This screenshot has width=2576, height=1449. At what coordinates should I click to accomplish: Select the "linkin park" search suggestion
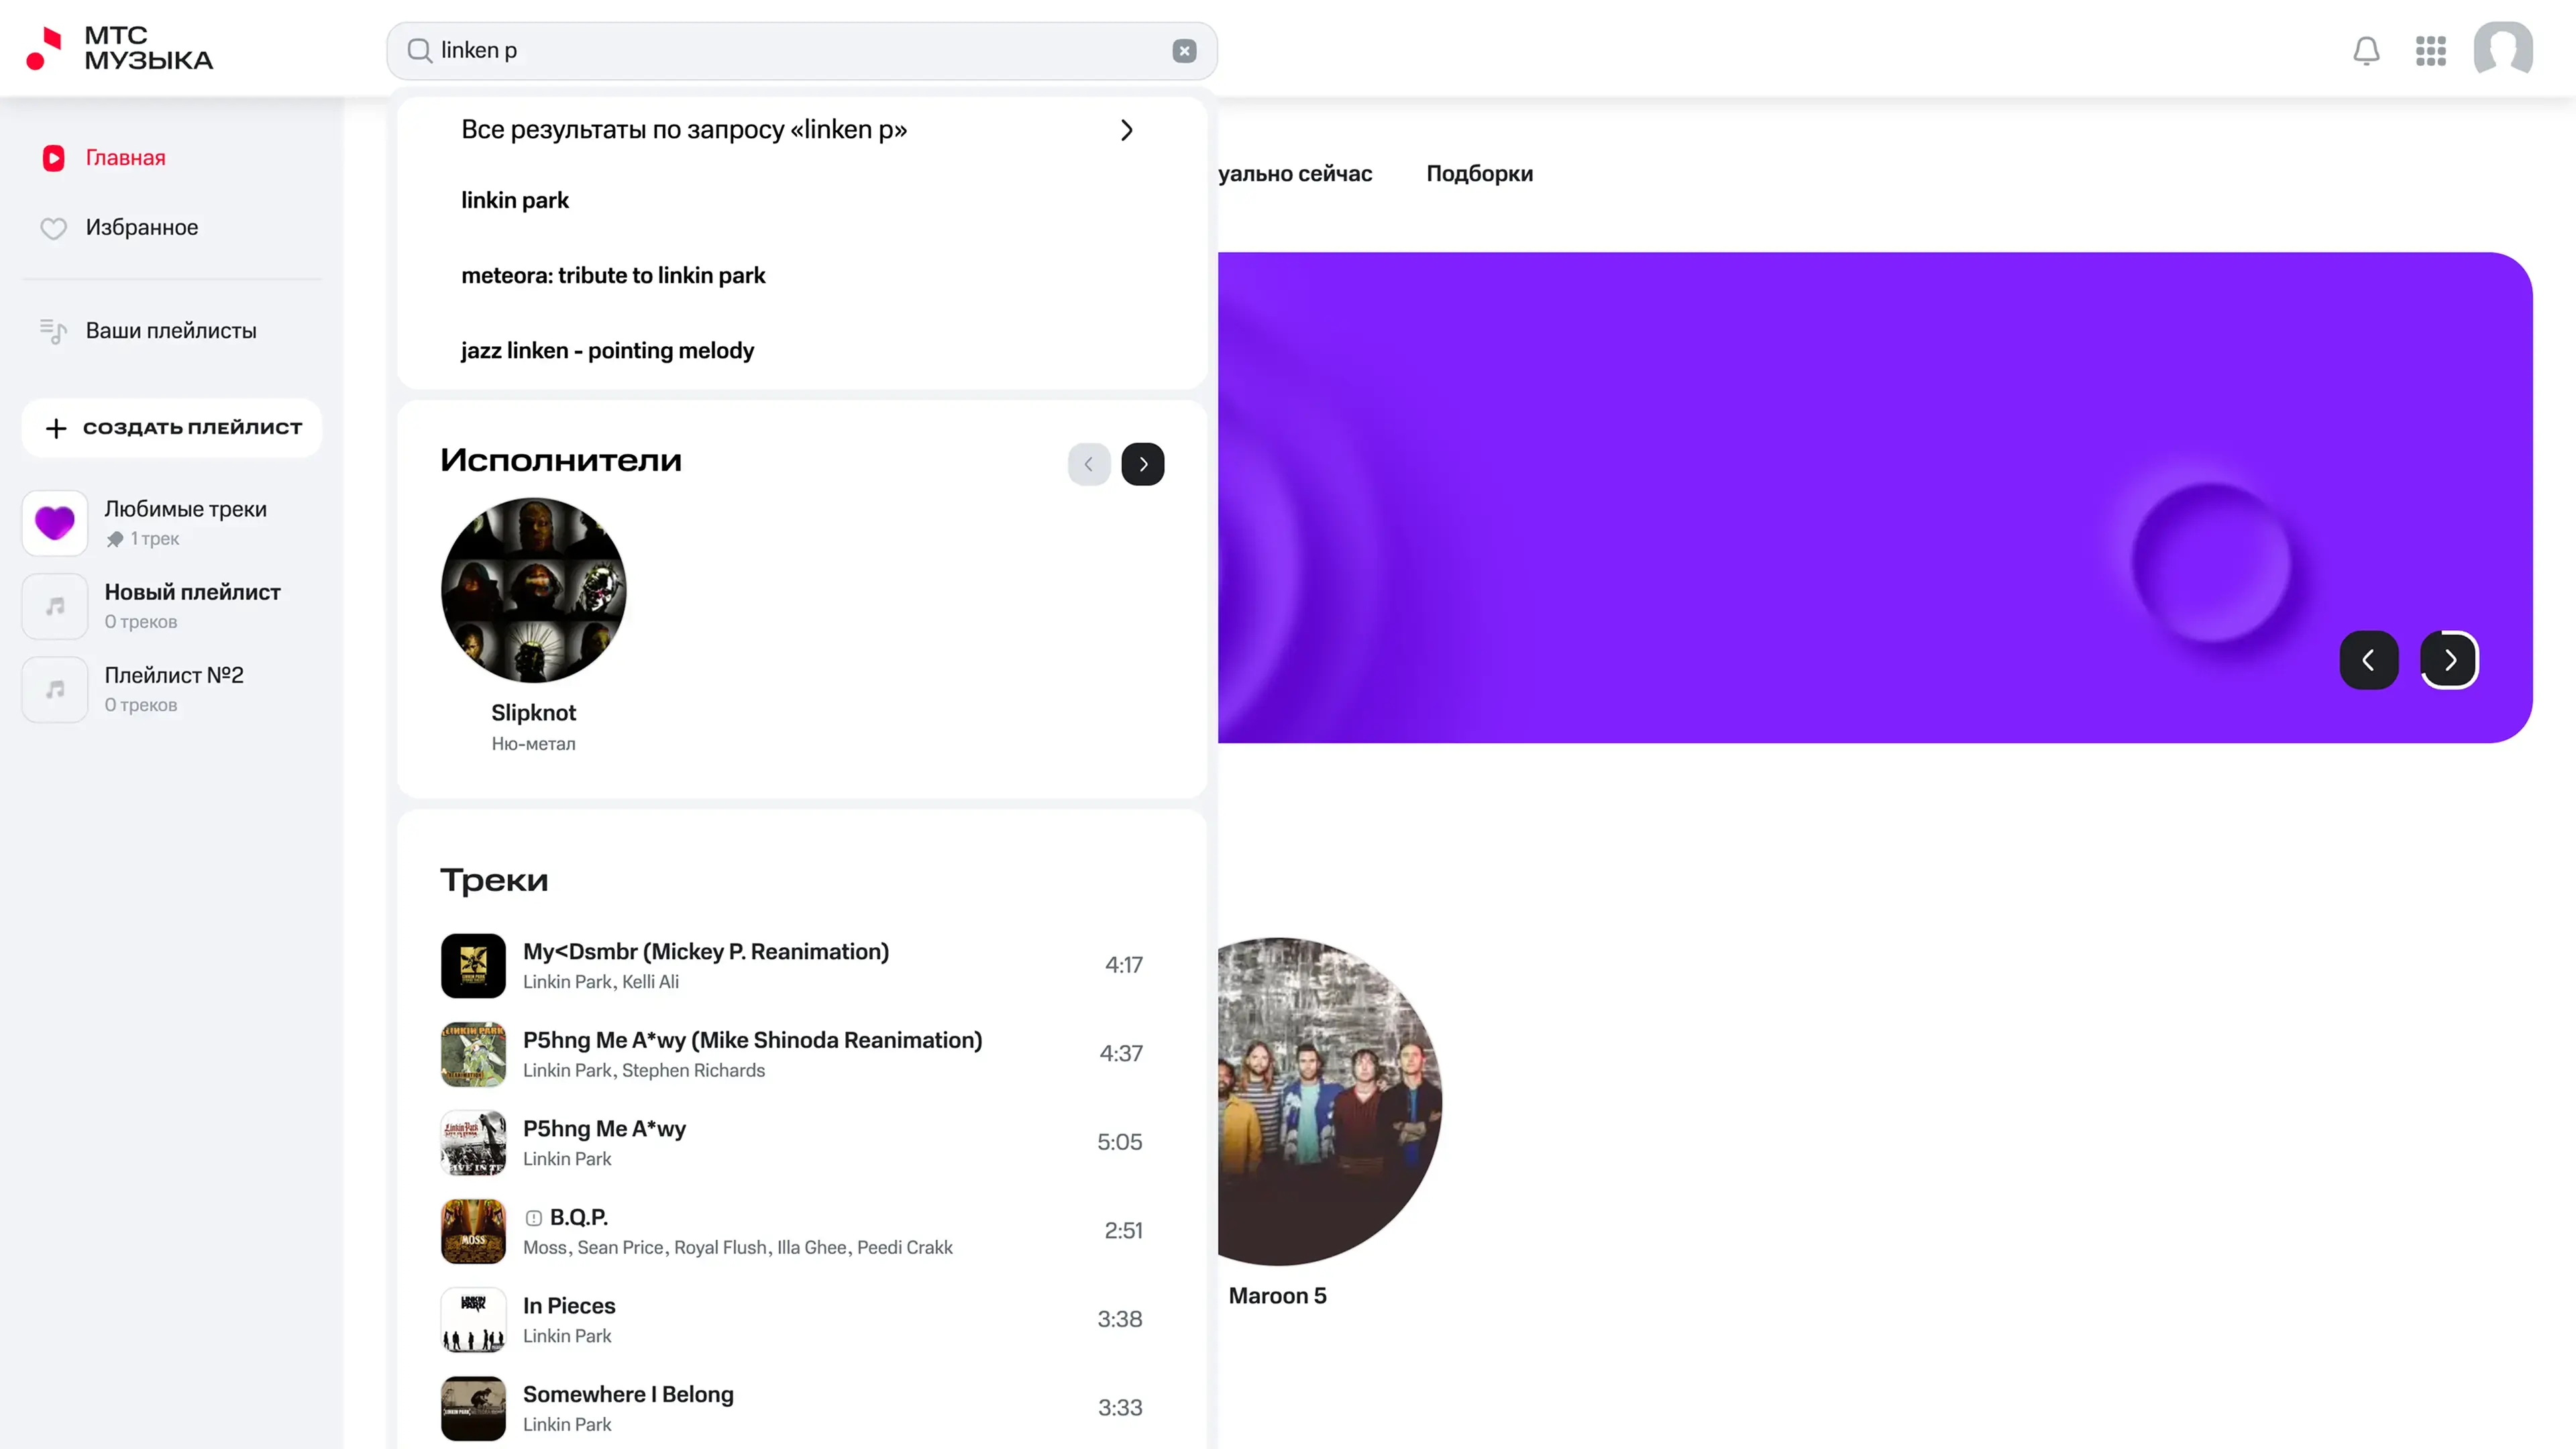pos(515,200)
